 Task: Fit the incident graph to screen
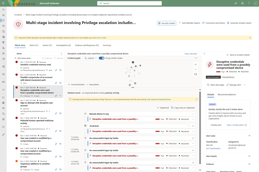coord(195,74)
